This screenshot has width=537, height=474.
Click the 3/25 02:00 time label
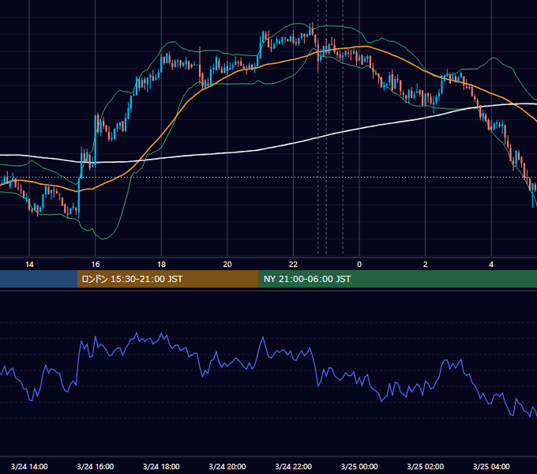pos(426,466)
